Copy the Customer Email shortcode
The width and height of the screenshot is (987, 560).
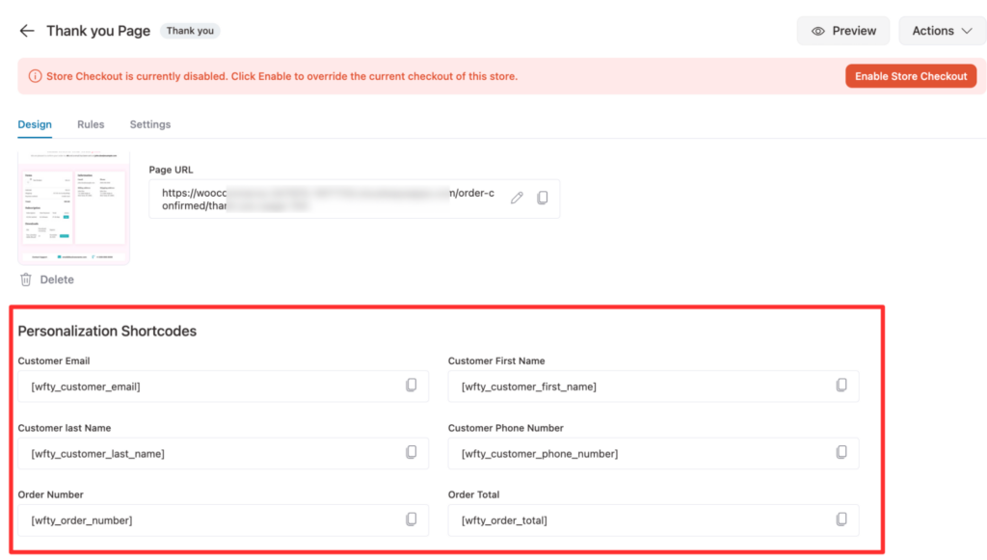tap(413, 386)
